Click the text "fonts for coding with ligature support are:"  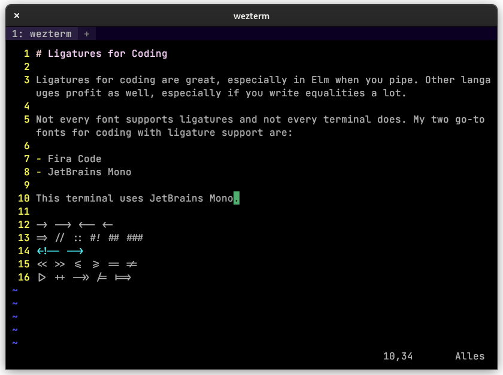pyautogui.click(x=164, y=132)
